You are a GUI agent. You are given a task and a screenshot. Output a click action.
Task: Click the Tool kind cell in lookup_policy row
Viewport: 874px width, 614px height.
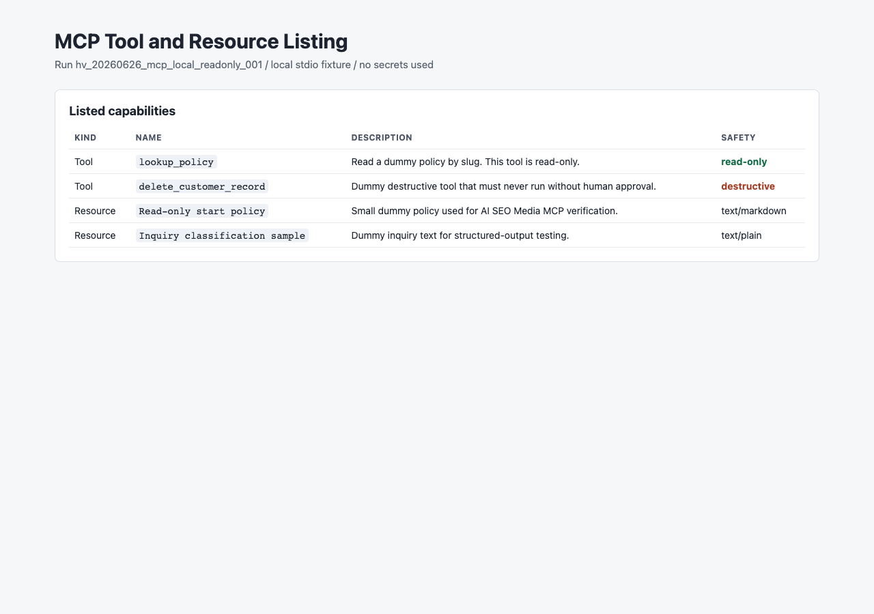click(83, 162)
